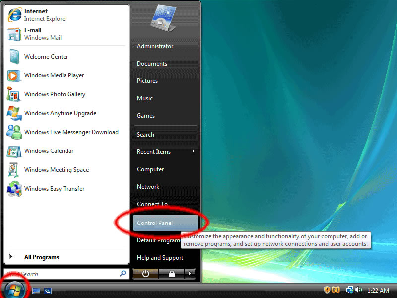Select the Windows Meeting Space label
Screen dimensions: 397x298
pos(57,170)
